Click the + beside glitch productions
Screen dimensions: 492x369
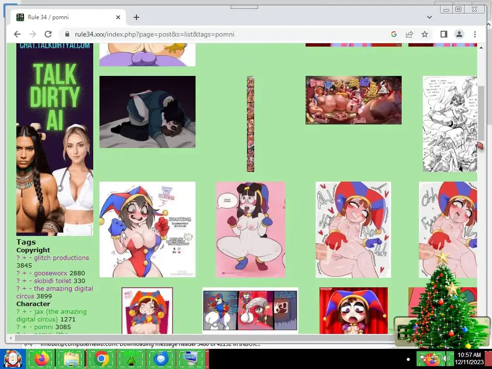24,258
